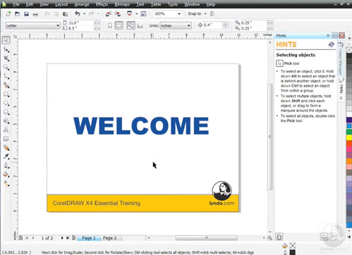
Task: Open the File menu
Action: coord(16,4)
